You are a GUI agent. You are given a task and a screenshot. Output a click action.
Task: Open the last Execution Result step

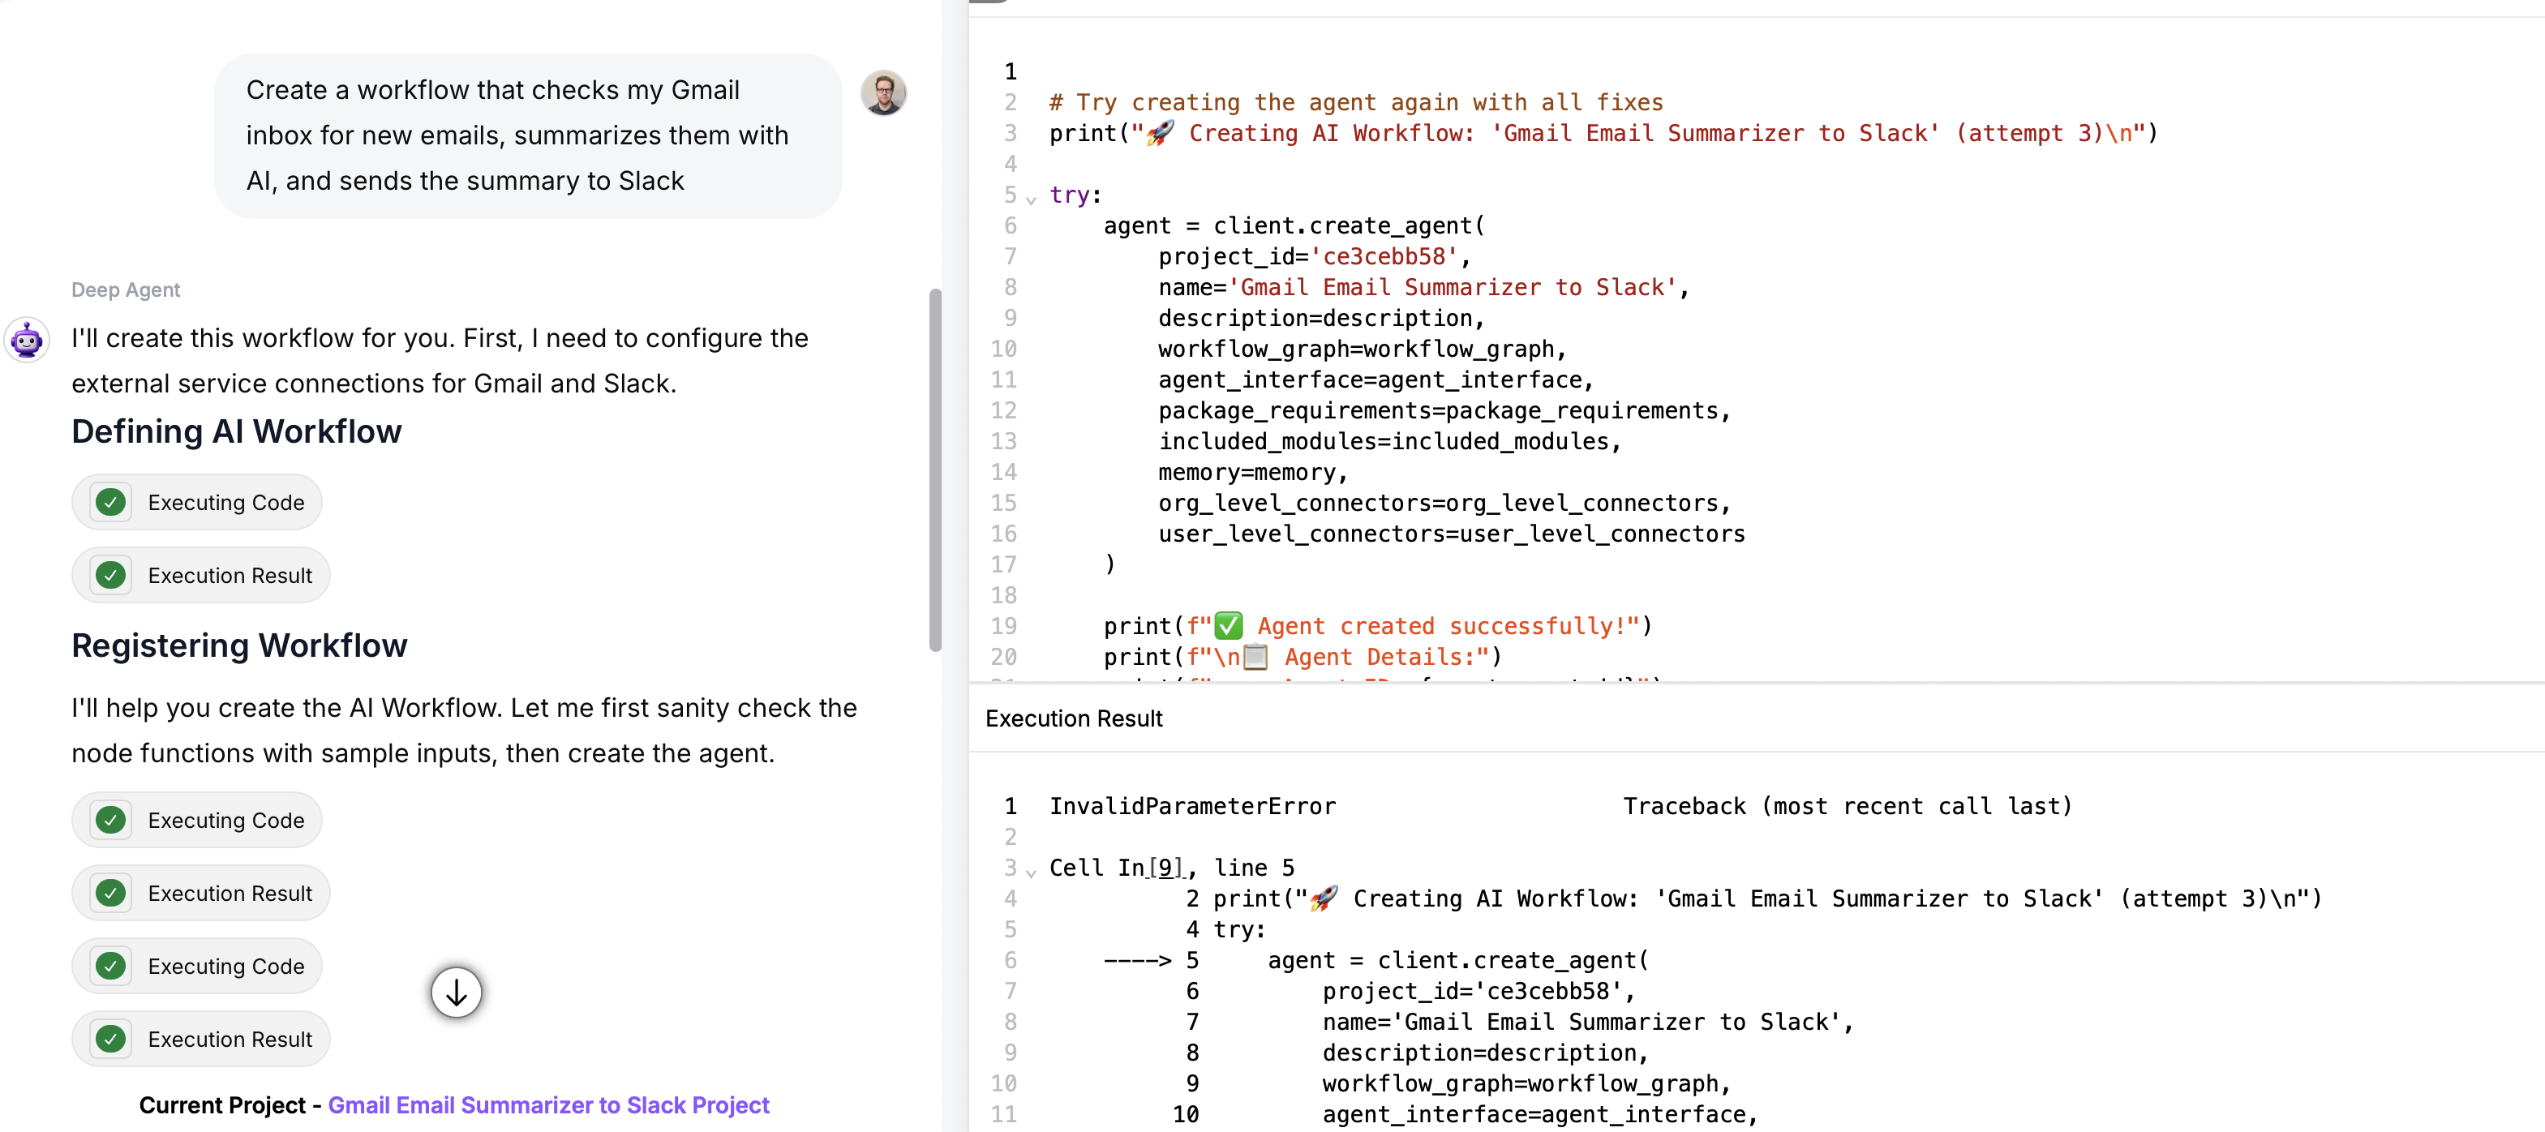pyautogui.click(x=230, y=1039)
